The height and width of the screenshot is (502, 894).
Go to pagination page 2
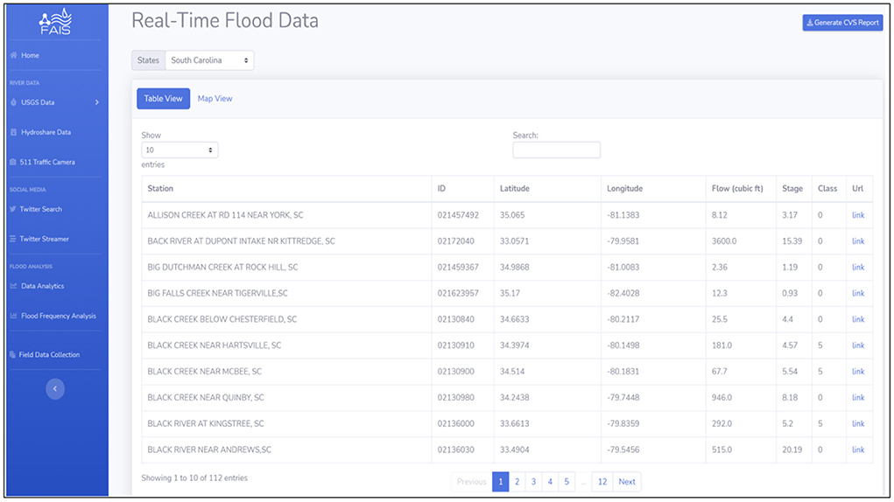pos(517,482)
